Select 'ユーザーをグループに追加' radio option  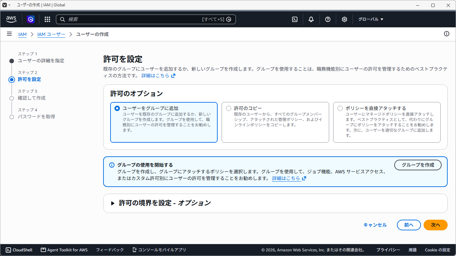(117, 108)
